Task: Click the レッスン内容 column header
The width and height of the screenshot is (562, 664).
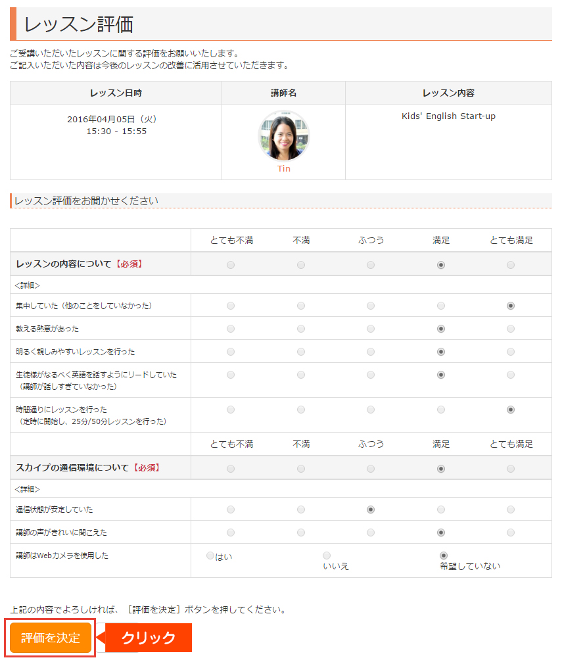Action: coord(448,93)
